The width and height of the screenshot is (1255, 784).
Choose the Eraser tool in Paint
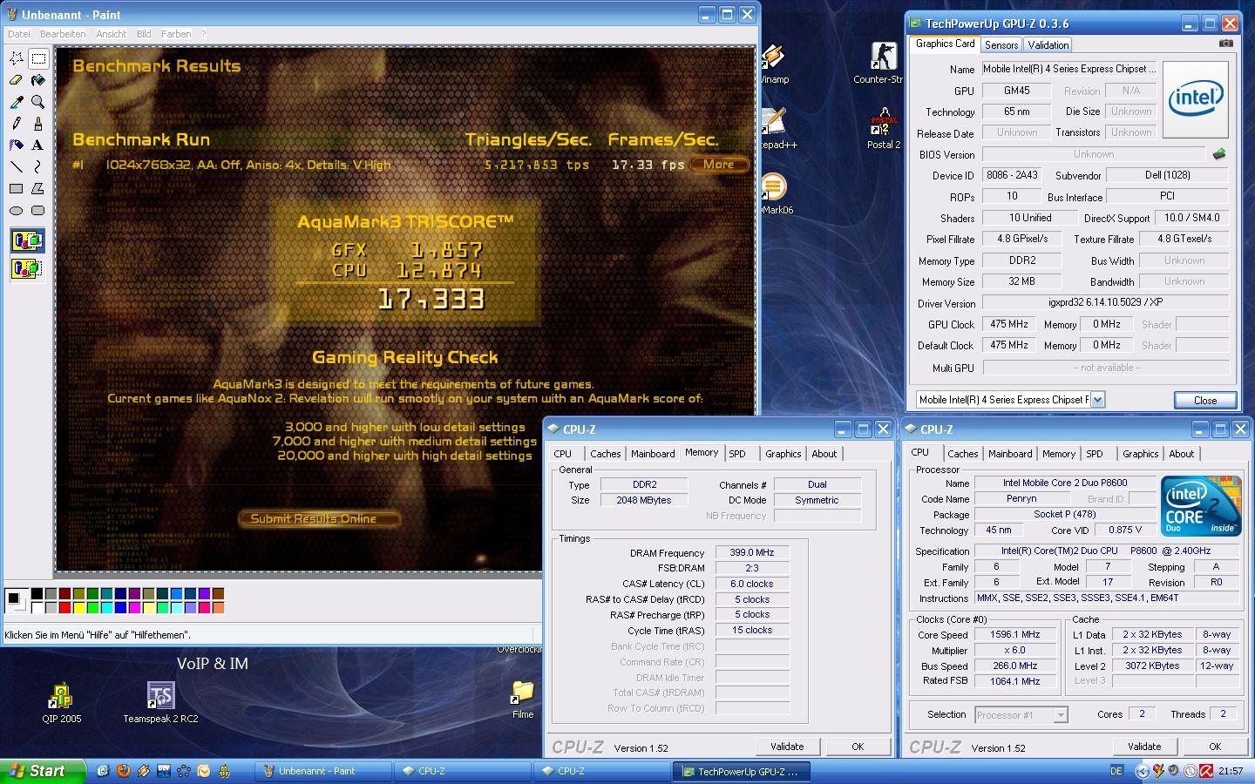click(16, 80)
